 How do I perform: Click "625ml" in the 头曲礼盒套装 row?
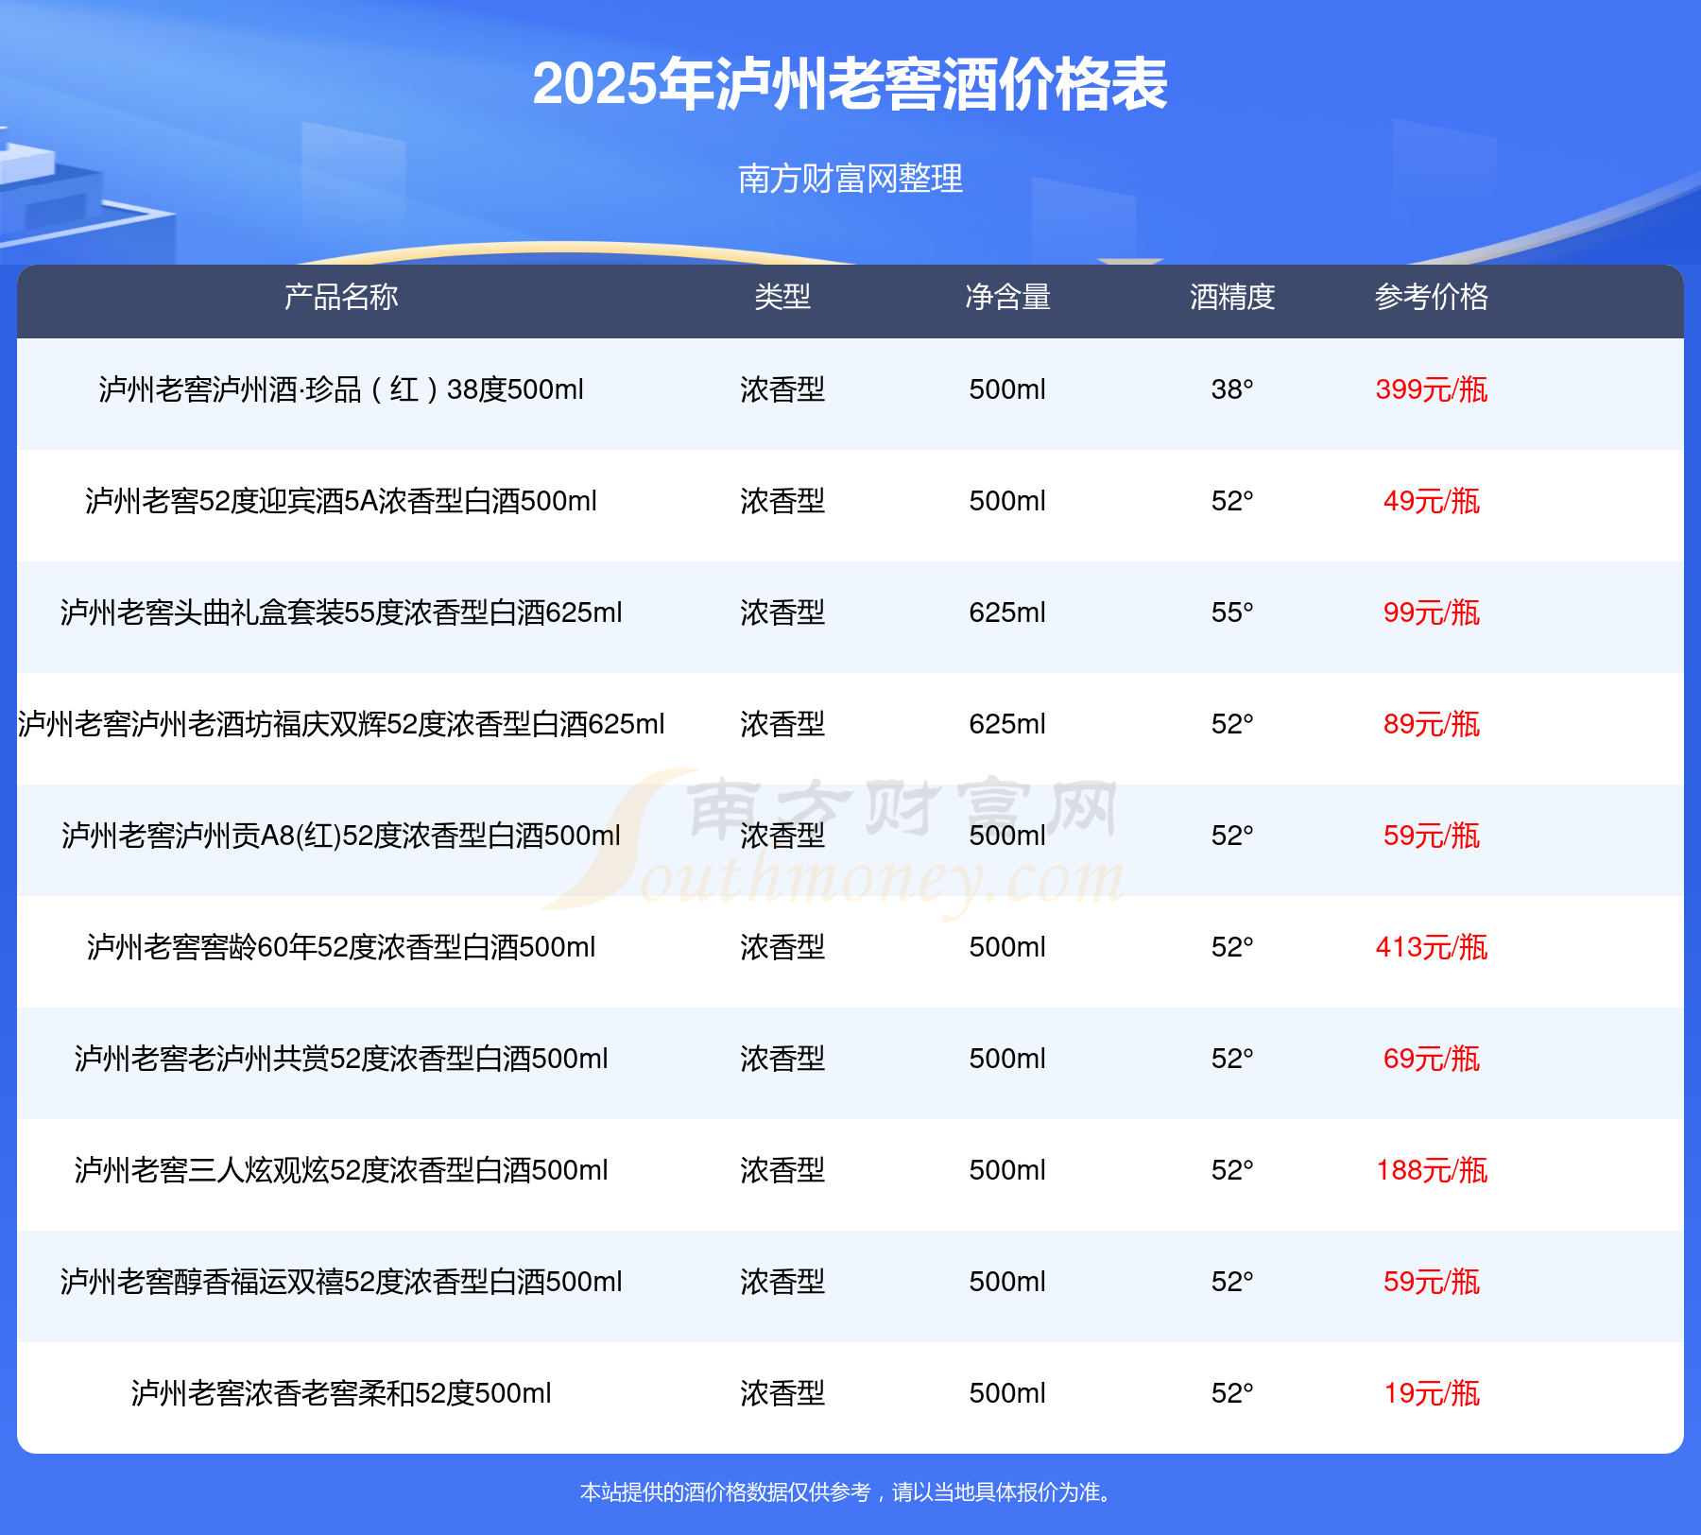click(1007, 612)
